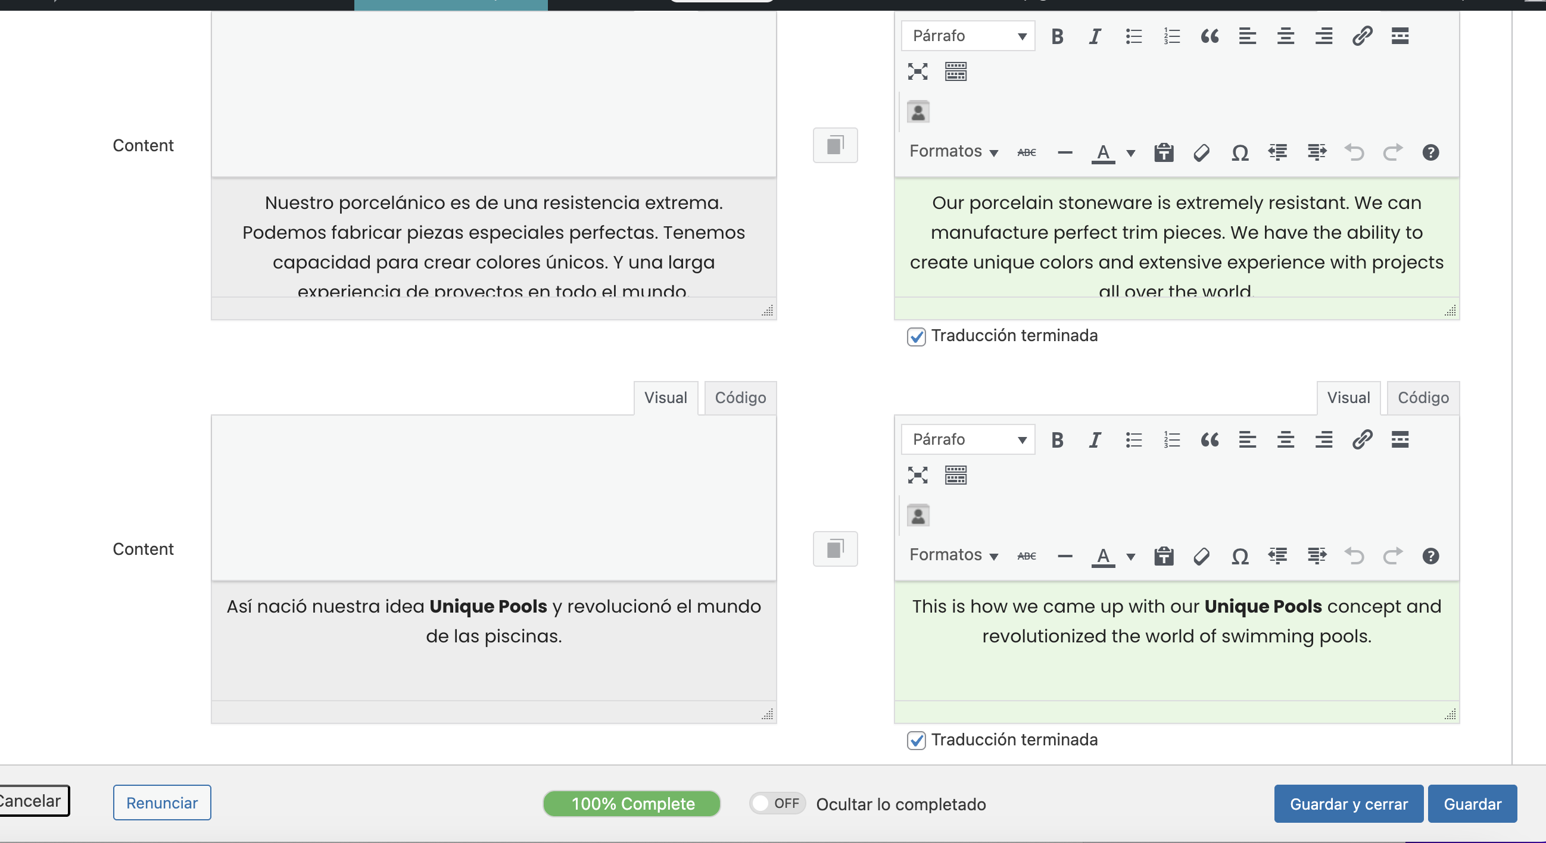Toggle fullscreen mode in lower editor
Image resolution: width=1546 pixels, height=843 pixels.
917,475
